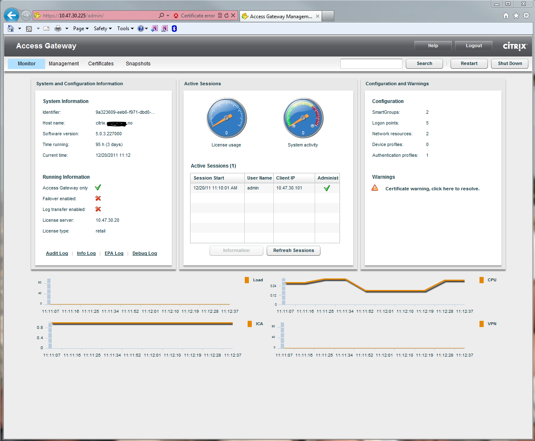Open the Home page via command bar house icon
535x441 pixels.
[11, 29]
